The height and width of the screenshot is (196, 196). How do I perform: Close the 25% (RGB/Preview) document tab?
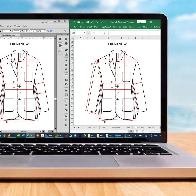[19, 35]
